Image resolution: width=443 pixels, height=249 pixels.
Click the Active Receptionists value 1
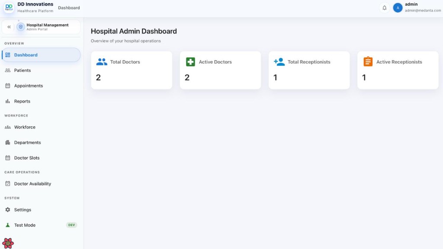[364, 77]
